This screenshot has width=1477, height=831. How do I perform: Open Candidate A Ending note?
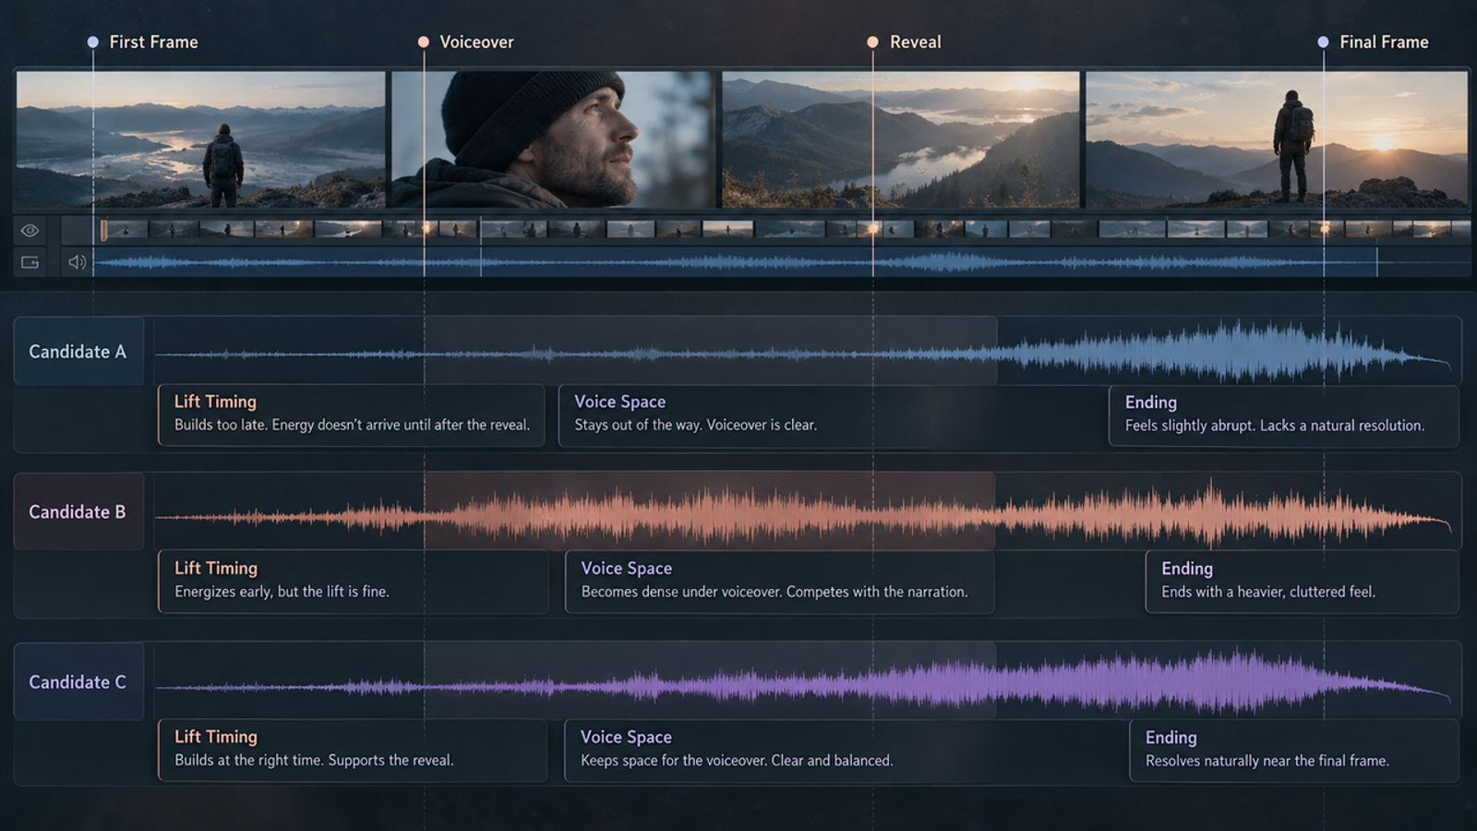(1284, 415)
